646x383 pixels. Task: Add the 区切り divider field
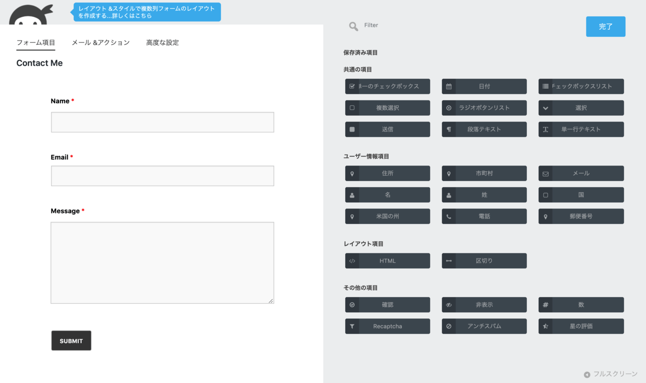[484, 261]
